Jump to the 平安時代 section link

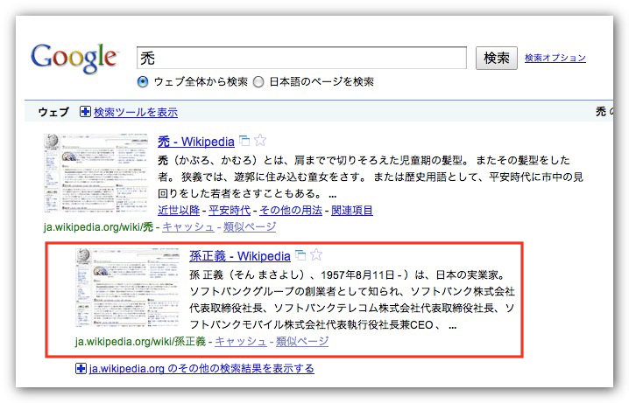click(228, 211)
